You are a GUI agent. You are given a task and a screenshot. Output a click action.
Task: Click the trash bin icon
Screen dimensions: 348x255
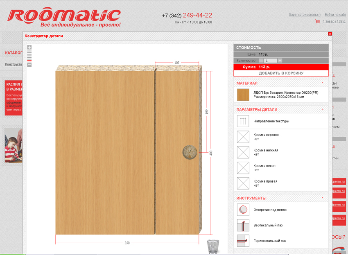(213, 246)
